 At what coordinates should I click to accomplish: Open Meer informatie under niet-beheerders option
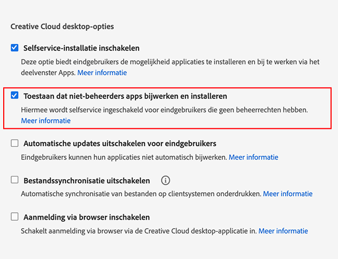tap(46, 121)
